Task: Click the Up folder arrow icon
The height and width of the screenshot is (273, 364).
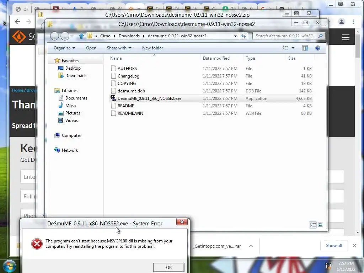Action: pyautogui.click(x=81, y=36)
